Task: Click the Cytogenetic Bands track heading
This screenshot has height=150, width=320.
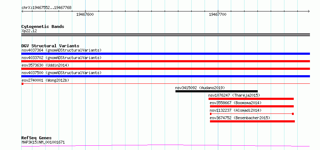Action: pos(43,26)
